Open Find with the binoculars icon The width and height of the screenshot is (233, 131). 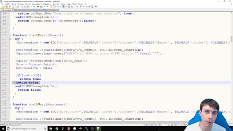pyautogui.click(x=38, y=7)
